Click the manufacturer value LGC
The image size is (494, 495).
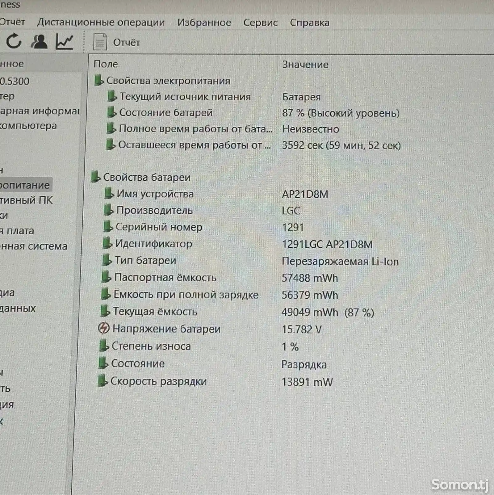coord(291,211)
